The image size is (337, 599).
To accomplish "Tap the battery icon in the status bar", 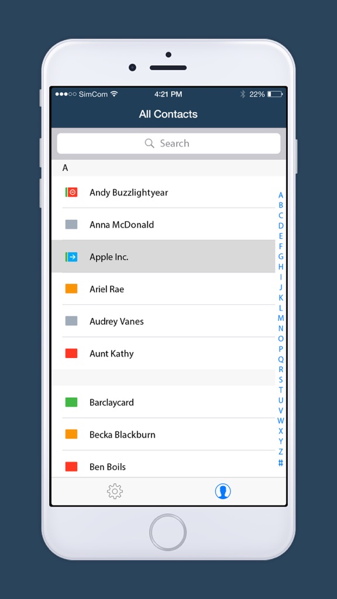I will tap(275, 94).
